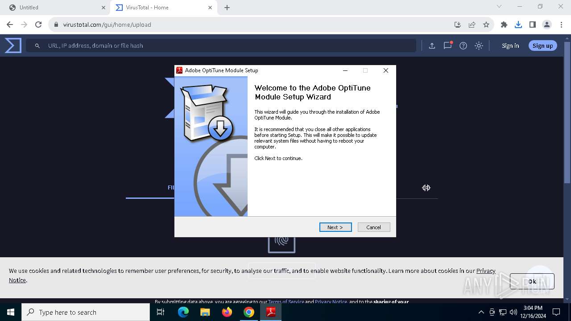The image size is (571, 321).
Task: Show hidden system tray icons
Action: click(481, 312)
